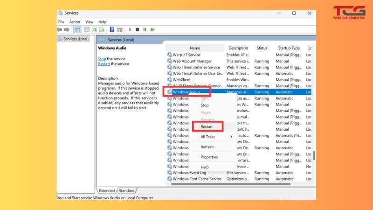Click the blue Help toolbar icon
The height and width of the screenshot is (210, 373).
pos(112,29)
